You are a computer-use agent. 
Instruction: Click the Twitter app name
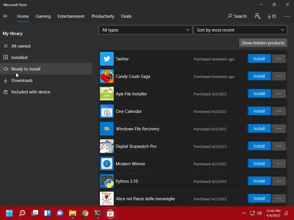(x=122, y=59)
